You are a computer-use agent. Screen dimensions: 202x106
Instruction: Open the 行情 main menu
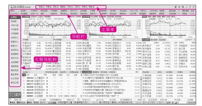point(49,6)
